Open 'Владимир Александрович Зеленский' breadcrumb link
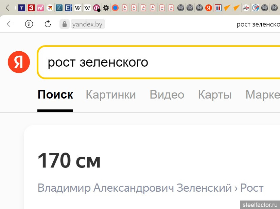280x209 pixels. 135,188
